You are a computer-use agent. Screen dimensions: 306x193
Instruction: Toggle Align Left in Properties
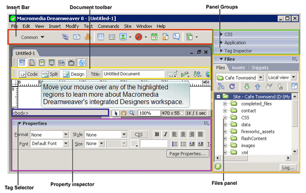tap(174, 134)
